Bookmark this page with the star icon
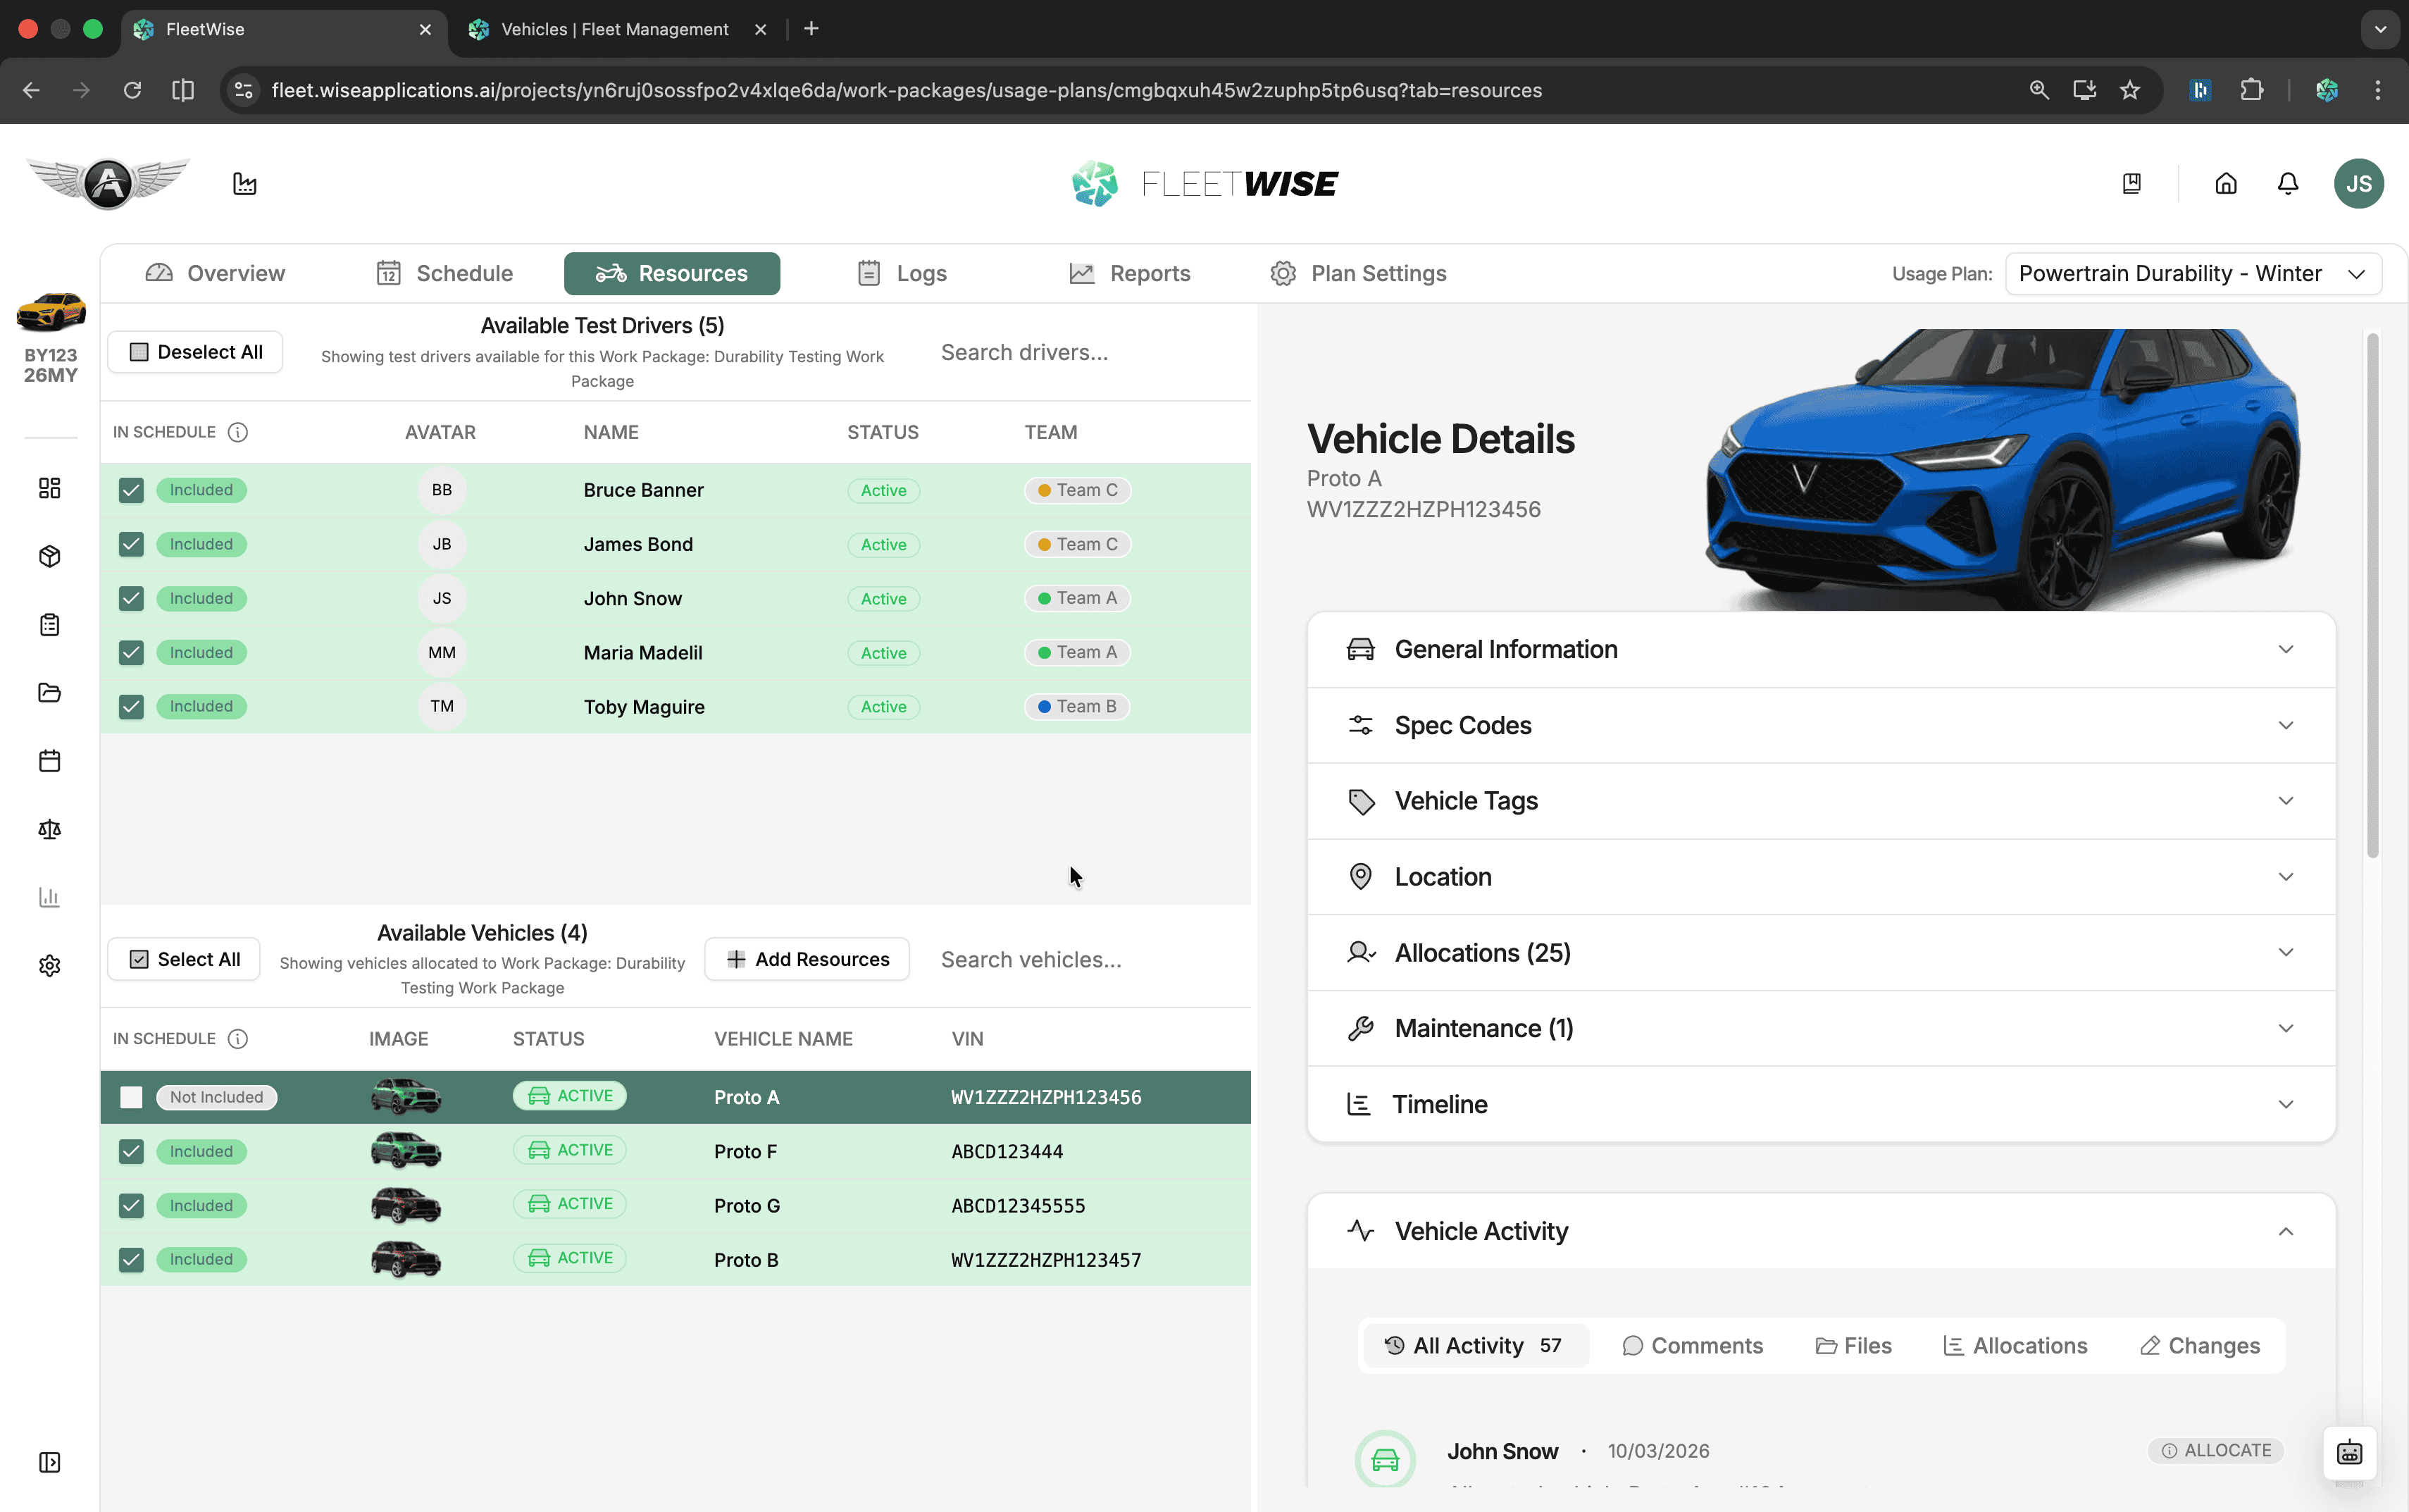Screen dimensions: 2409x1512 click(x=2130, y=90)
